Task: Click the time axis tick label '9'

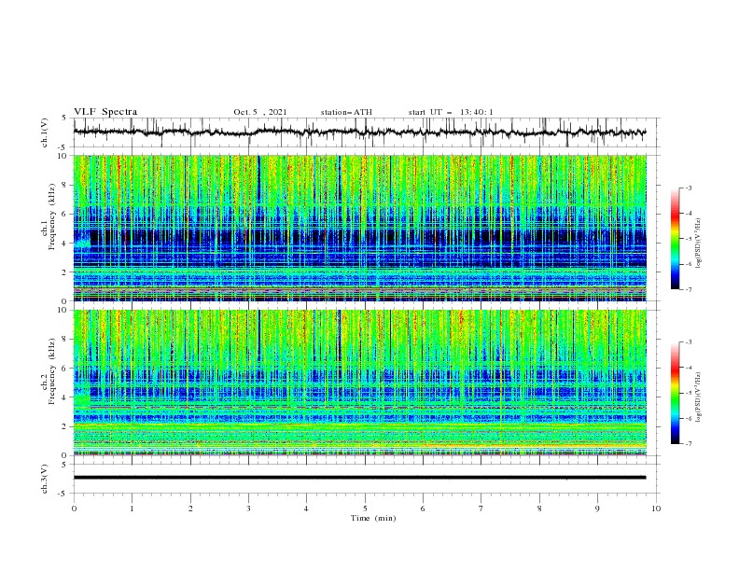Action: coord(597,508)
